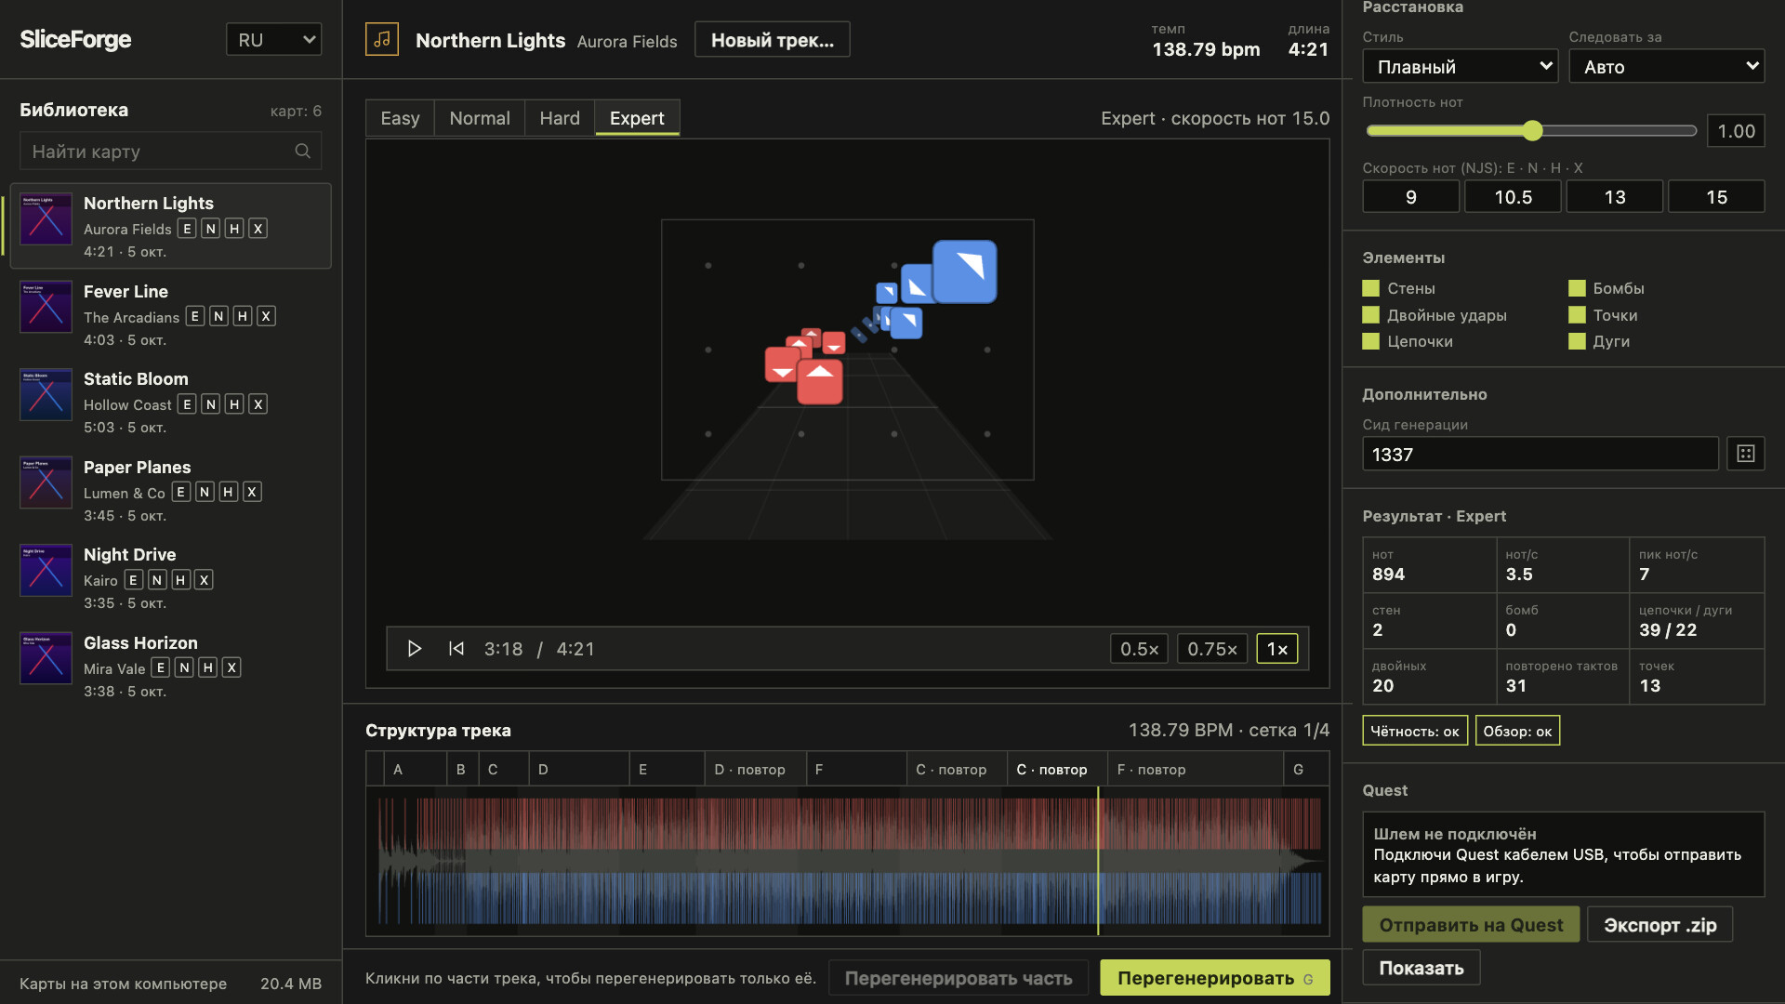The width and height of the screenshot is (1785, 1004).
Task: Select Hard badge on Paper Planes
Action: pyautogui.click(x=229, y=492)
